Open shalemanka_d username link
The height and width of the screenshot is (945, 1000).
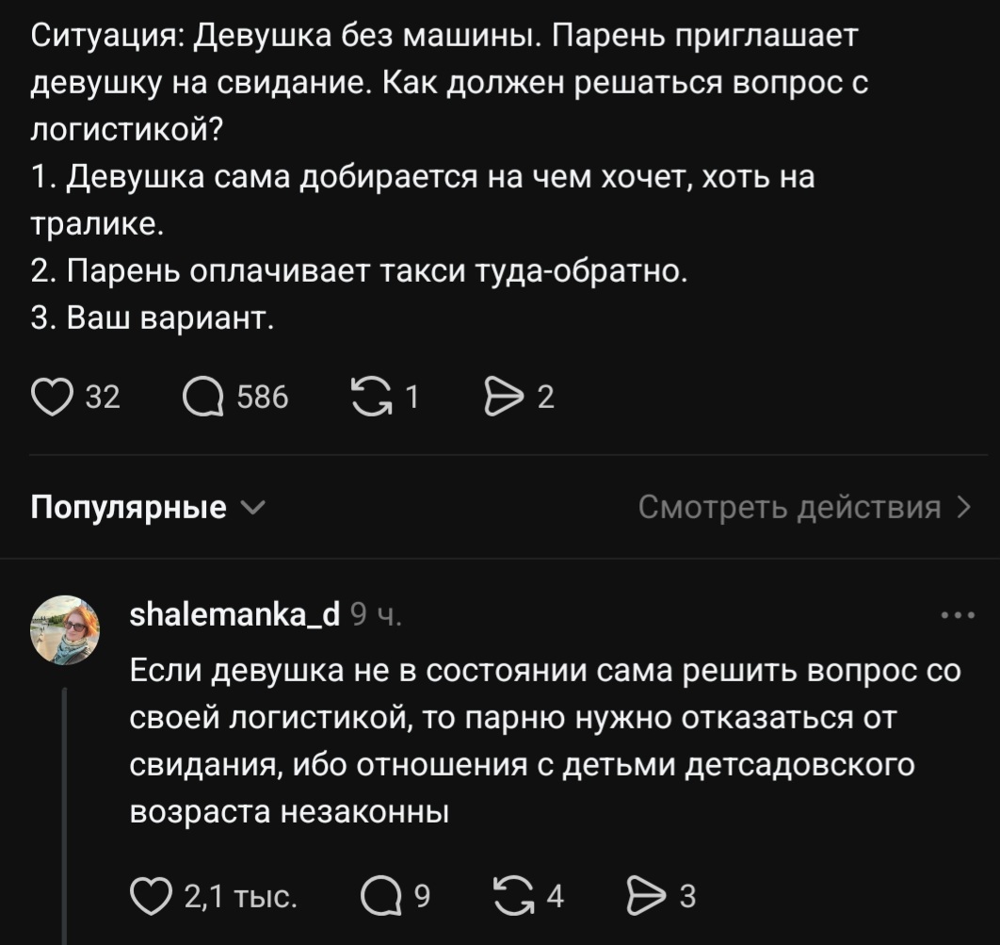(234, 614)
